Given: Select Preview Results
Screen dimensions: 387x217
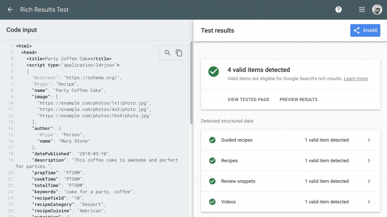Looking at the screenshot, I should coord(299,100).
